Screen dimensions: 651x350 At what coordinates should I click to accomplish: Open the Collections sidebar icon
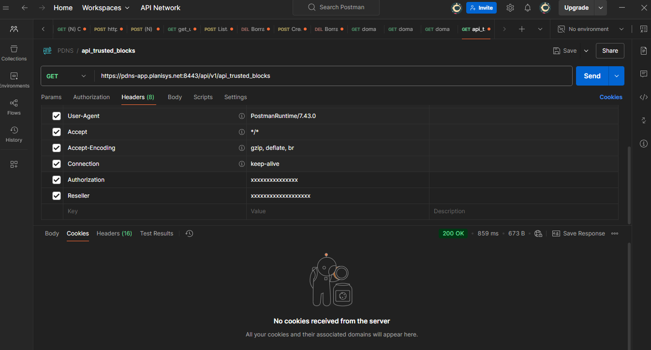[14, 53]
